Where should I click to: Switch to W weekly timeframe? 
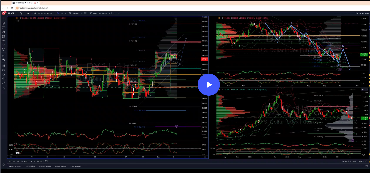tap(48, 13)
